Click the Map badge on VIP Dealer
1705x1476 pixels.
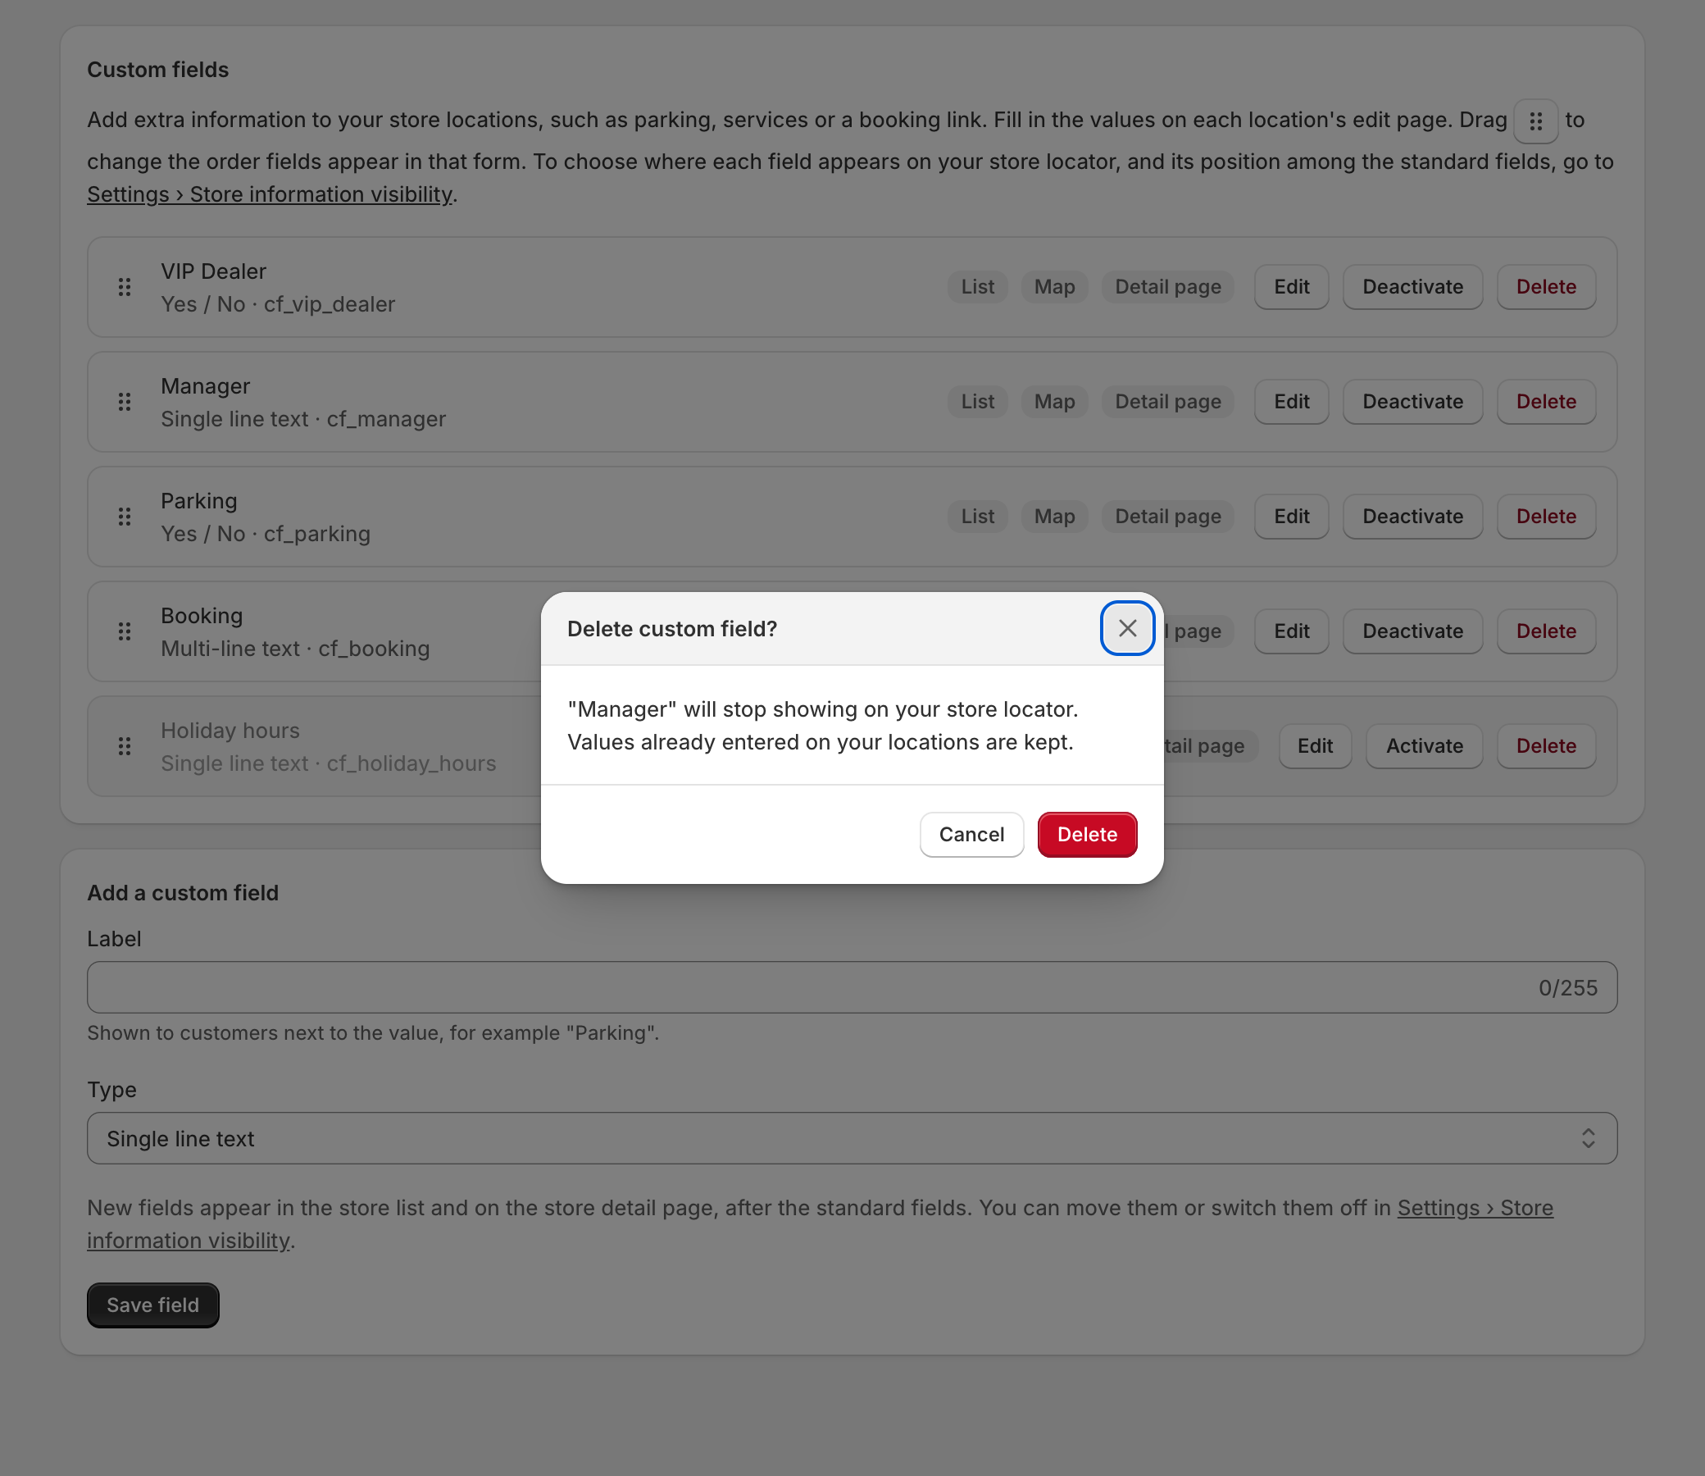(1055, 287)
